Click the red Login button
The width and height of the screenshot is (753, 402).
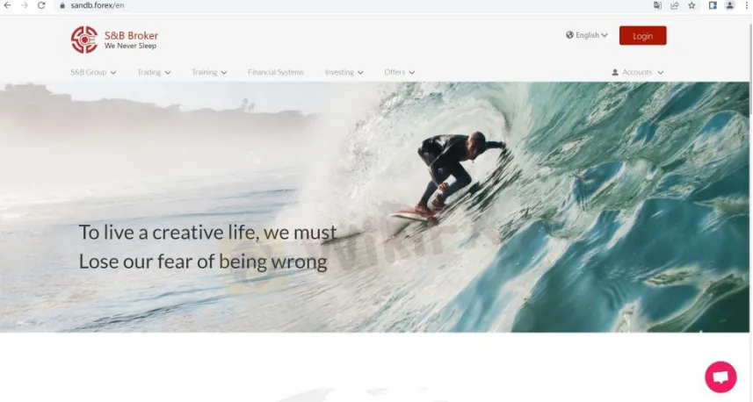642,35
